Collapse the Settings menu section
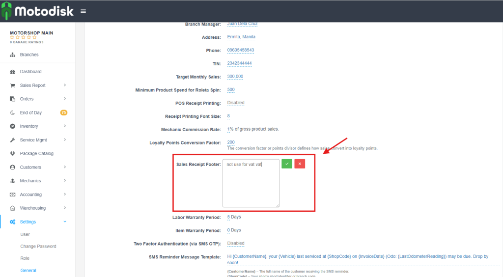 pyautogui.click(x=65, y=222)
